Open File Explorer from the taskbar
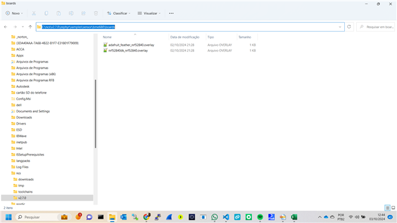Image resolution: width=397 pixels, height=223 pixels. (112, 217)
